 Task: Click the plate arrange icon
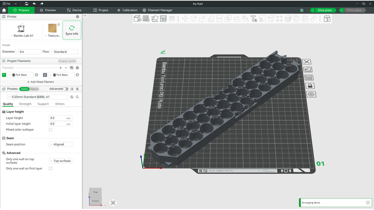[x=309, y=77]
